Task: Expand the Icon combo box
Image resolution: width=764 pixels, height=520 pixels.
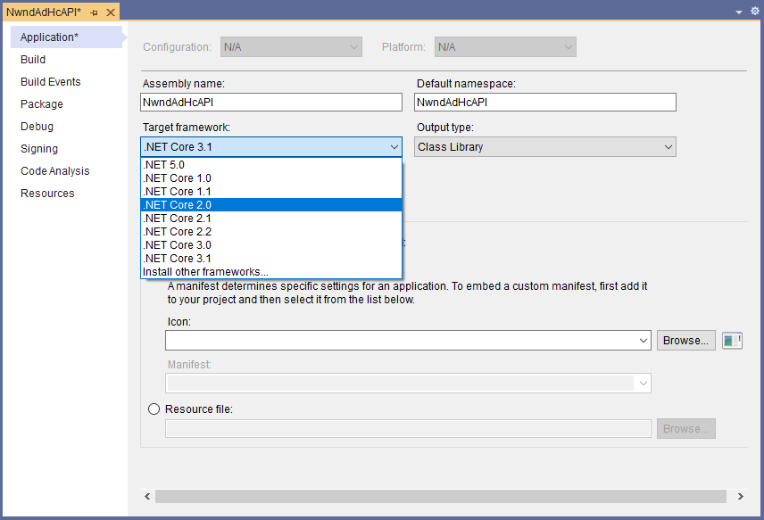Action: [644, 341]
